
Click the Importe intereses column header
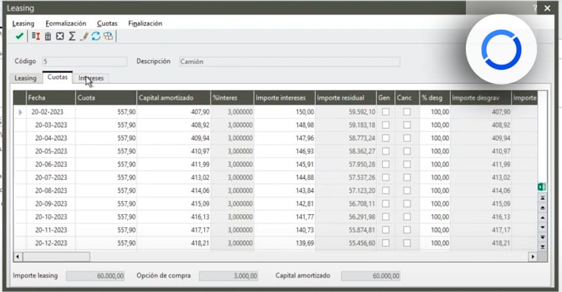[x=285, y=98]
